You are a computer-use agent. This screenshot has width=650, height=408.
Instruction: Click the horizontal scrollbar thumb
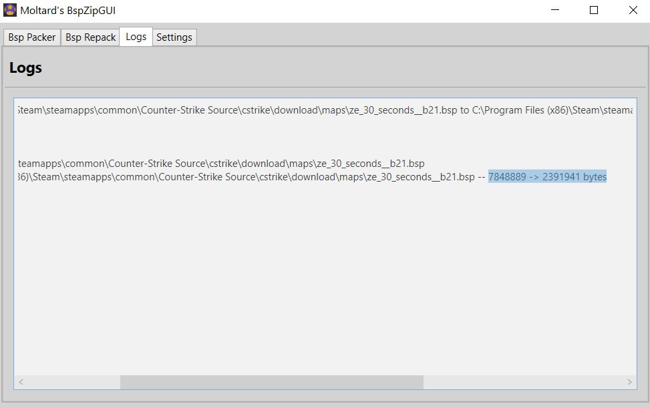pyautogui.click(x=271, y=383)
